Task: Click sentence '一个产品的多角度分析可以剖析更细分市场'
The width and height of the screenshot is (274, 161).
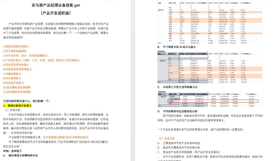Action: [183, 129]
